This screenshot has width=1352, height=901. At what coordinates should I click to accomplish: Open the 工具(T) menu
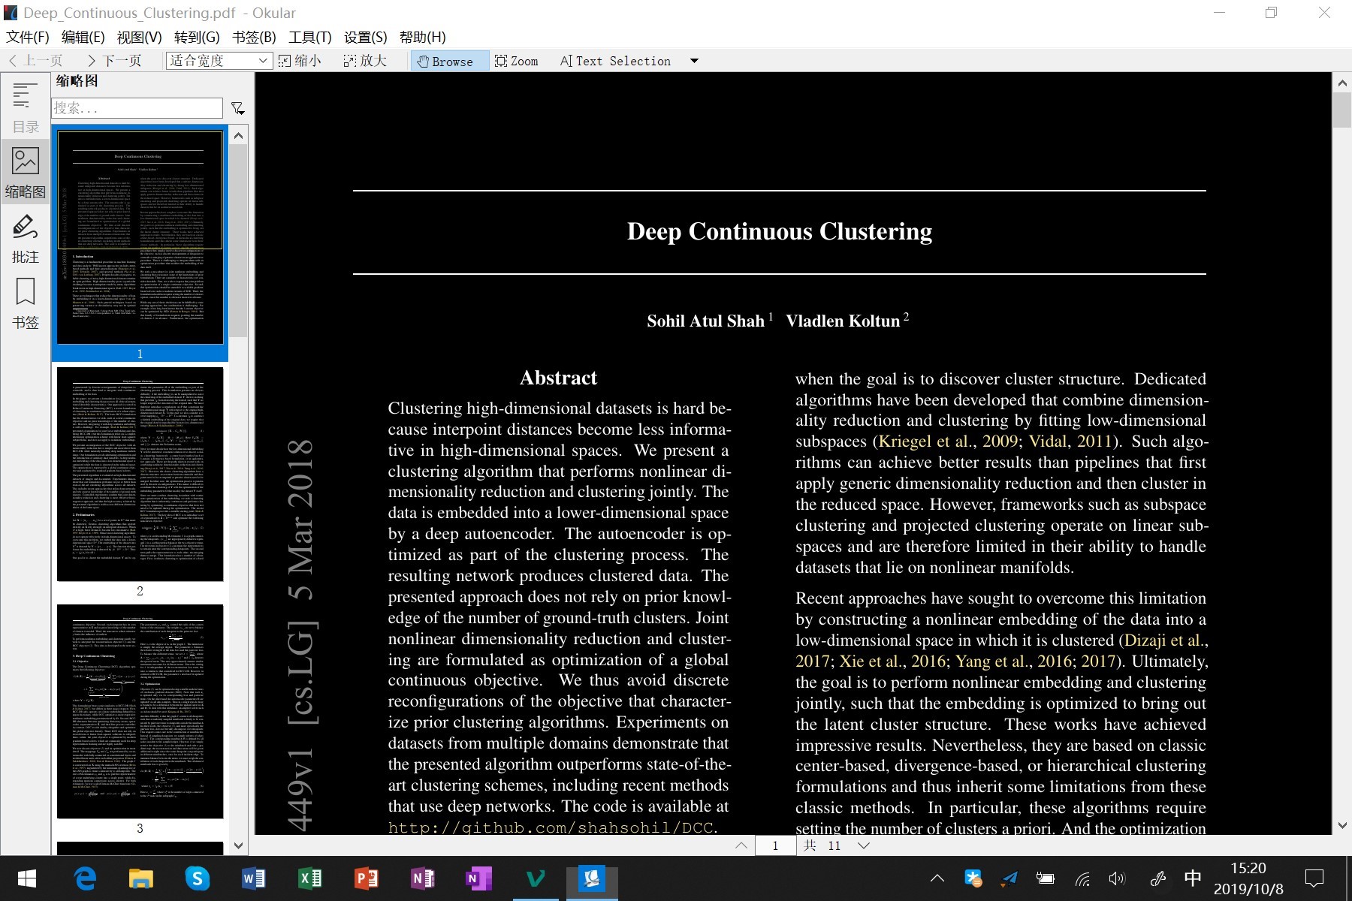click(309, 37)
